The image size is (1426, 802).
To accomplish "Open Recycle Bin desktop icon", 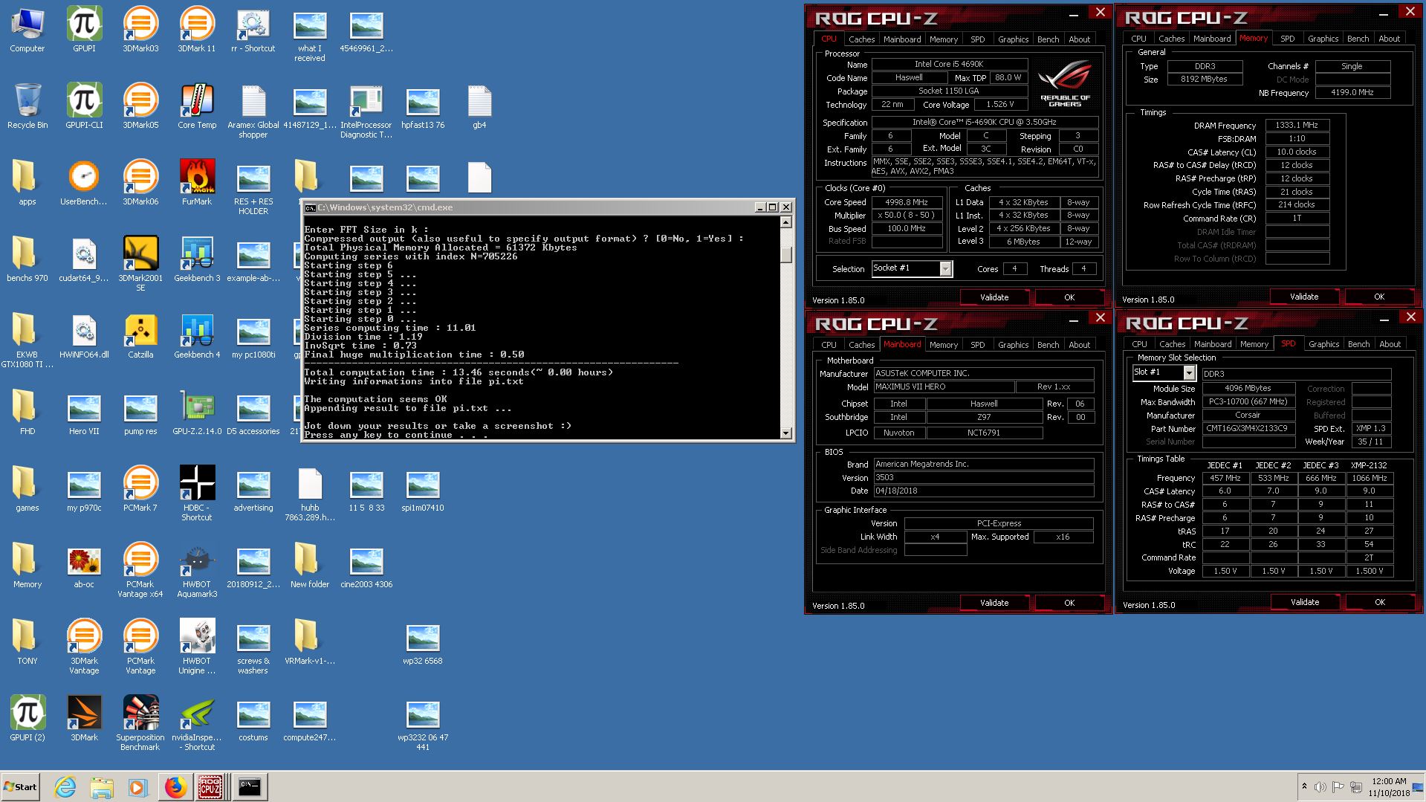I will (x=27, y=106).
